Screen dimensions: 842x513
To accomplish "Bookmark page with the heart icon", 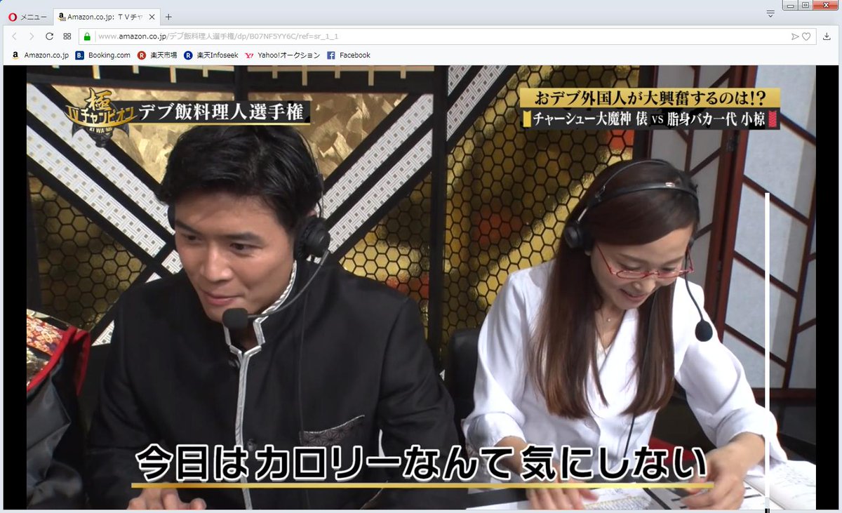I will tap(806, 36).
